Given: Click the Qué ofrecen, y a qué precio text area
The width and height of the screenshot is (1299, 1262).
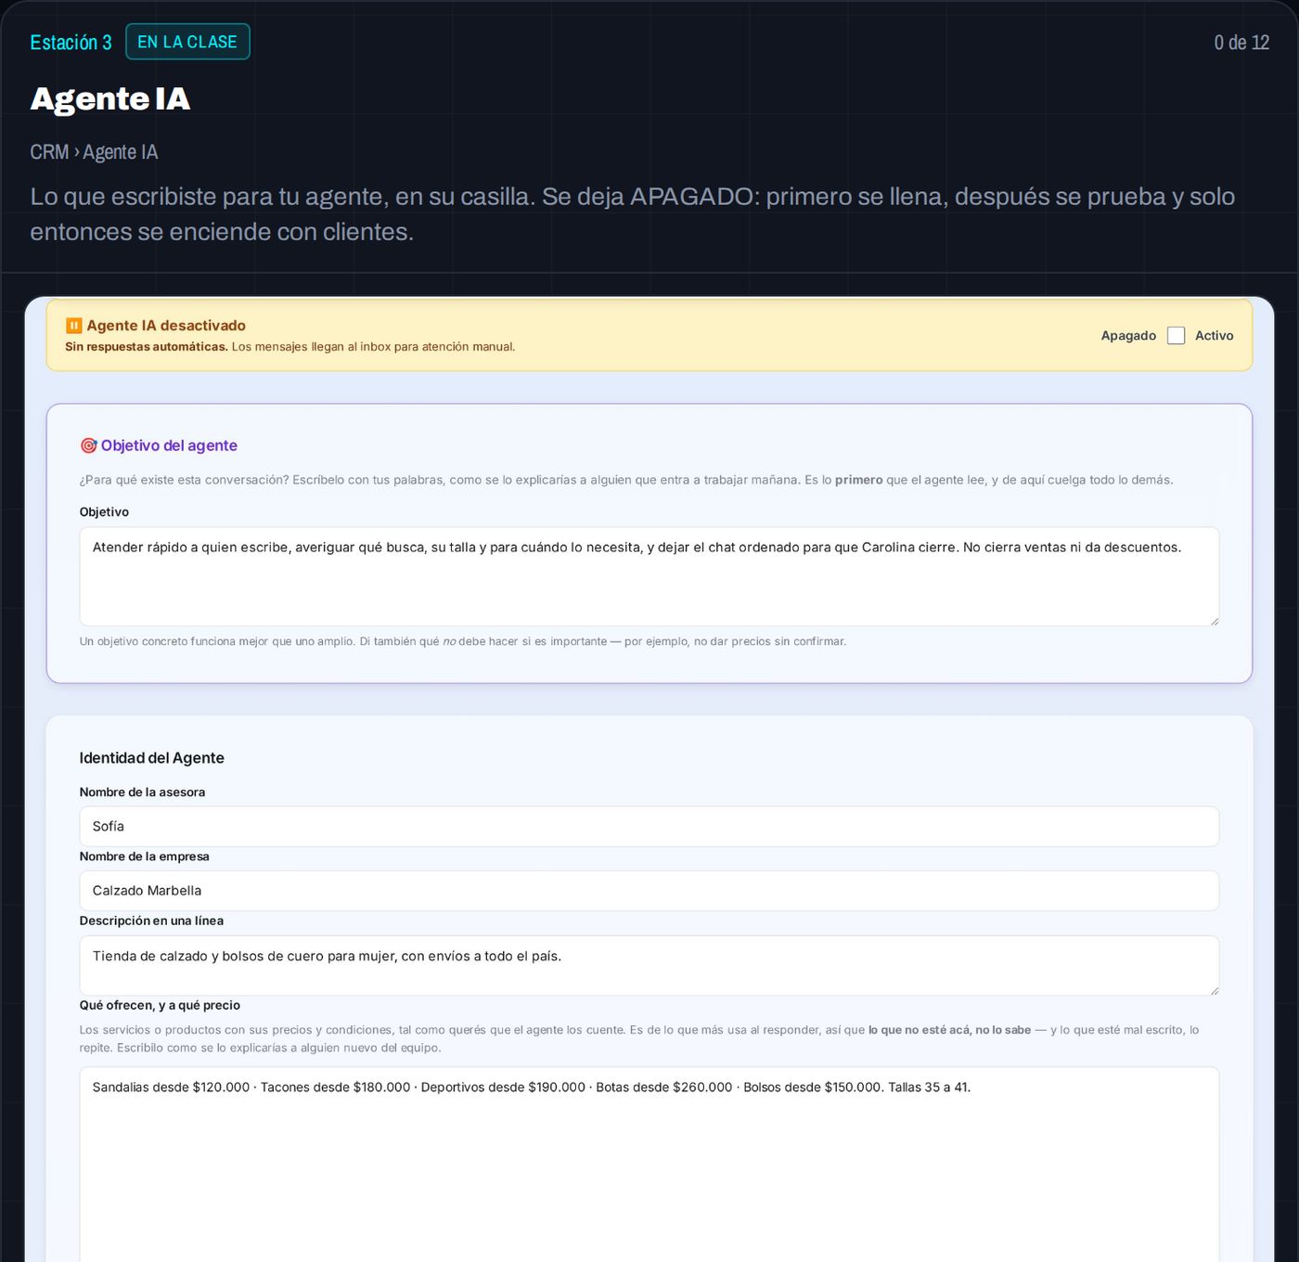Looking at the screenshot, I should 649,1165.
